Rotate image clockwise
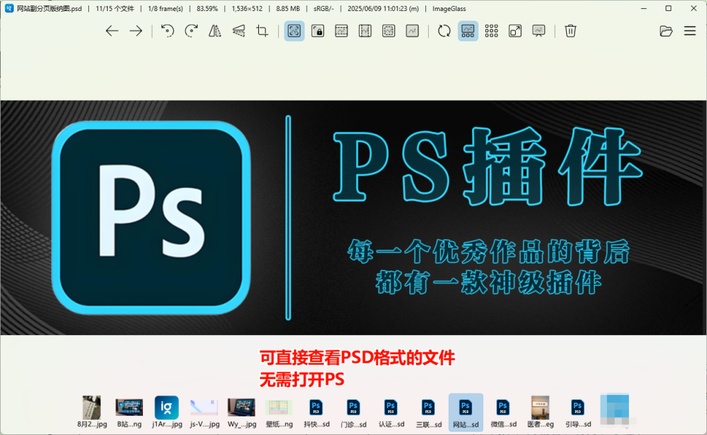The image size is (707, 435). (191, 31)
